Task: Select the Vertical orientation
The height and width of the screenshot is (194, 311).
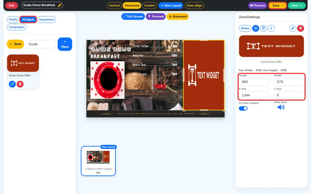Action: [x=114, y=5]
